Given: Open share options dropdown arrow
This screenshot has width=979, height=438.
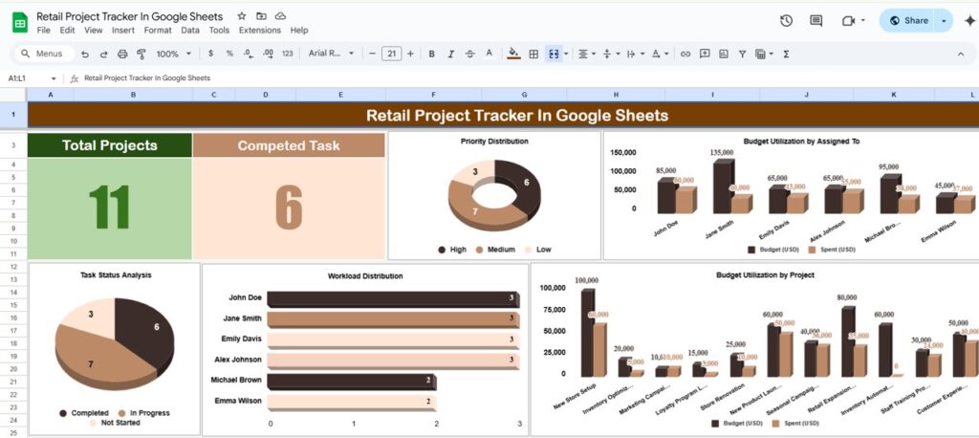Looking at the screenshot, I should pos(944,21).
